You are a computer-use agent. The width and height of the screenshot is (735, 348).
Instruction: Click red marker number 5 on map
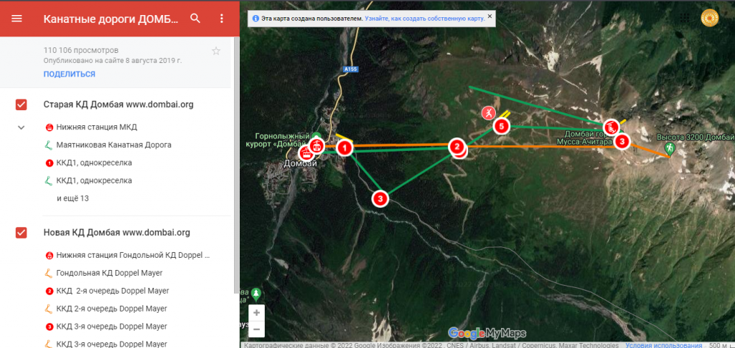502,127
